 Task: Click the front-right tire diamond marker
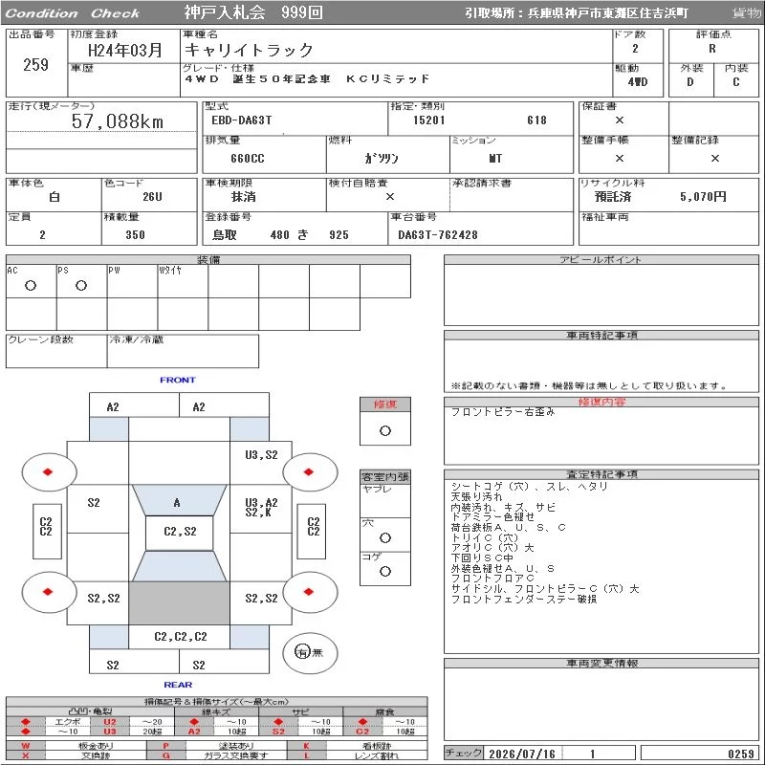click(308, 471)
